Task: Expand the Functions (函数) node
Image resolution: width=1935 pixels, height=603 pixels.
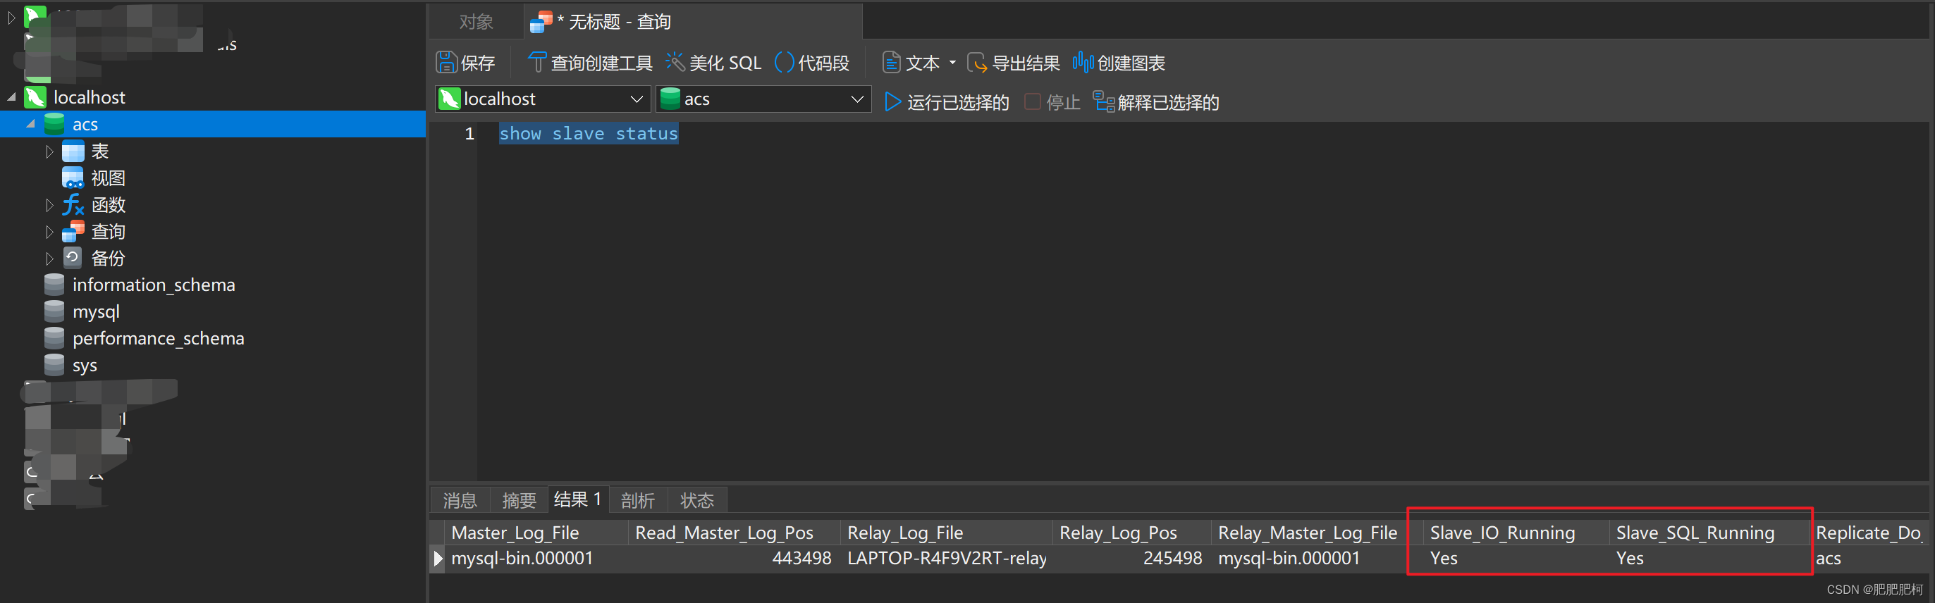Action: coord(49,205)
